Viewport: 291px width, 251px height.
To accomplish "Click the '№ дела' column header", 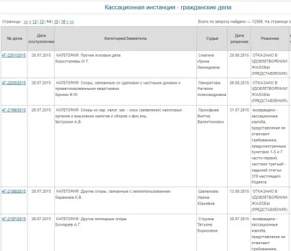I will (x=14, y=38).
